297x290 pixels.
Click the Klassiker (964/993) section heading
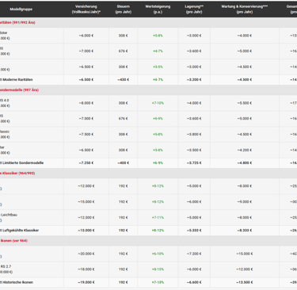click(x=17, y=174)
